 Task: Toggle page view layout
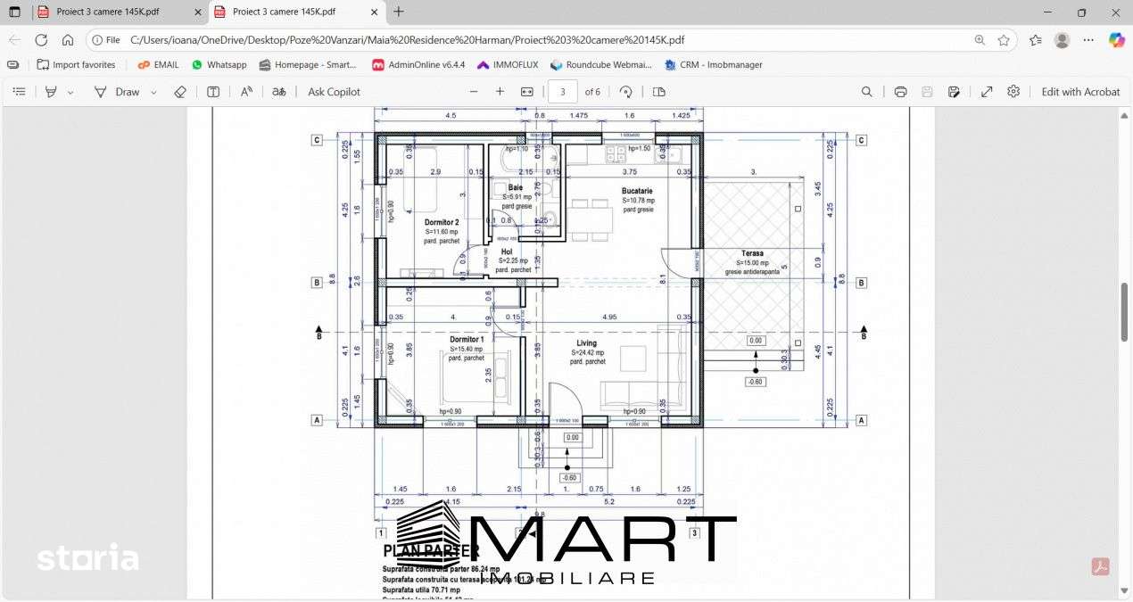pos(659,92)
